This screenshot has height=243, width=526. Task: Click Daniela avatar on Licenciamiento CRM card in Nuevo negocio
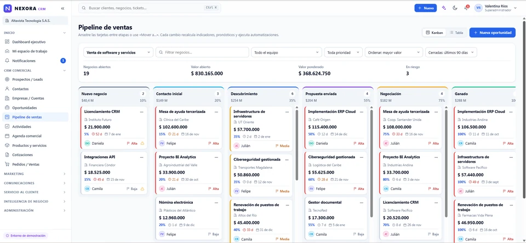point(87,143)
